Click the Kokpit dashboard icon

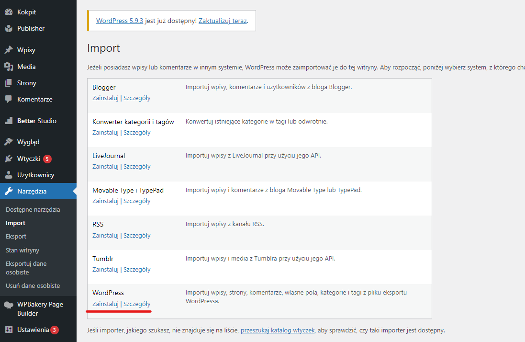click(x=9, y=12)
